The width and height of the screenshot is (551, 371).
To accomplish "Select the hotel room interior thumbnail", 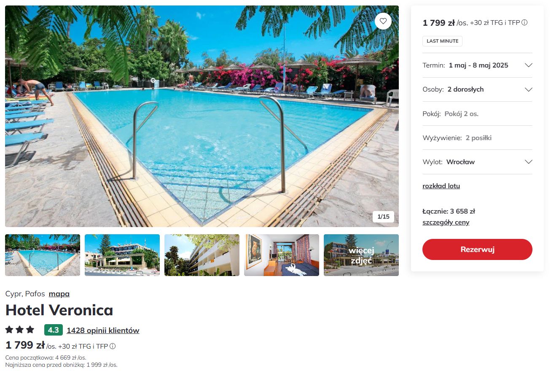I will [x=282, y=255].
